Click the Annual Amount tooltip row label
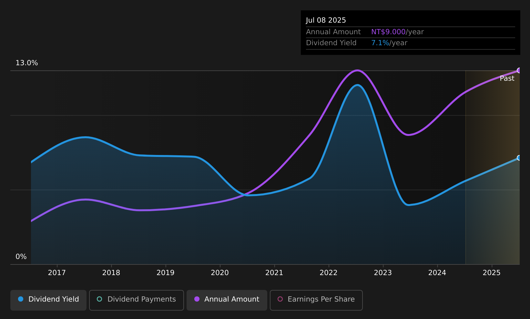 [333, 32]
